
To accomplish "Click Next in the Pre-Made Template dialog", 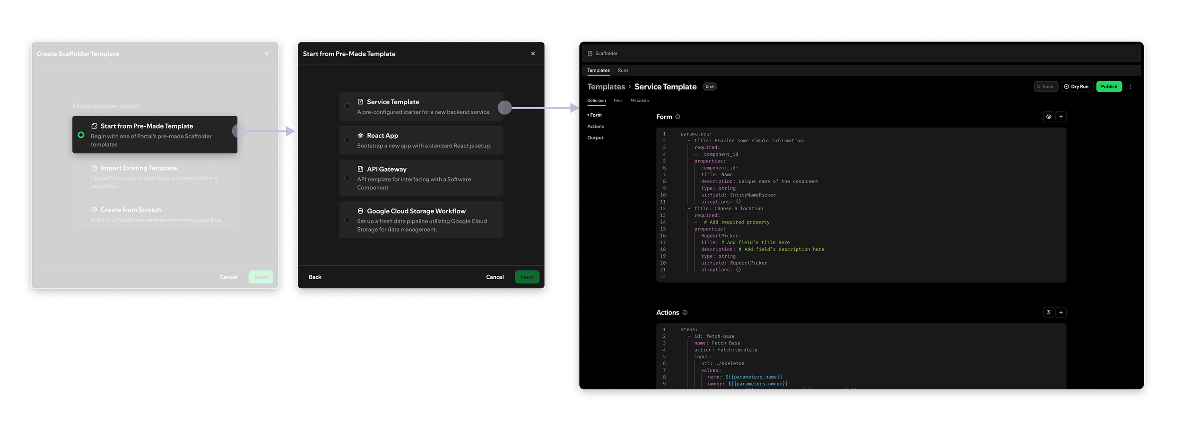I will coord(527,277).
